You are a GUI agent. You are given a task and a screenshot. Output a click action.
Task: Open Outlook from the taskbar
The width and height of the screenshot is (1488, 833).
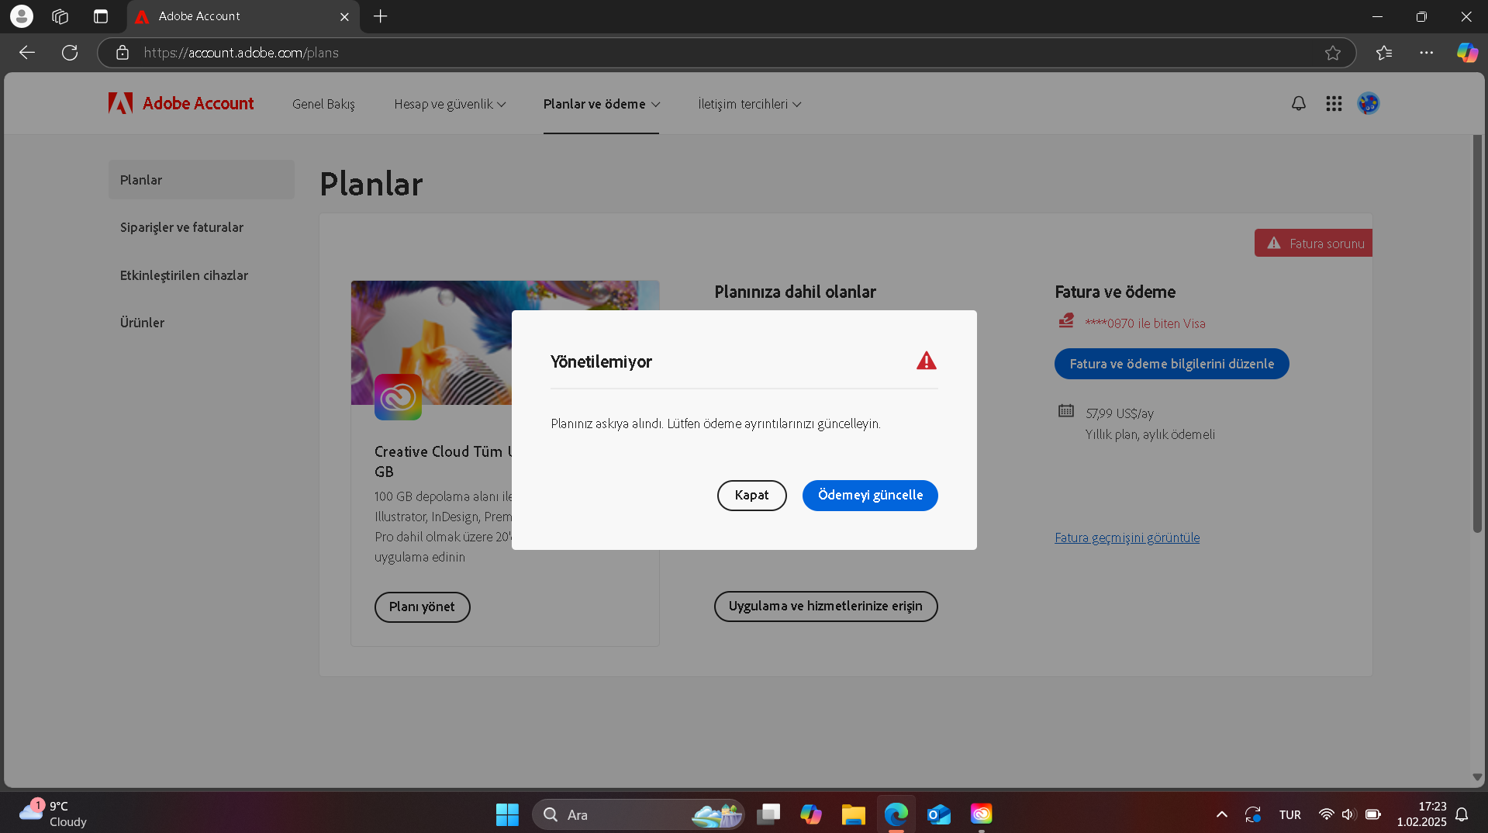tap(938, 814)
